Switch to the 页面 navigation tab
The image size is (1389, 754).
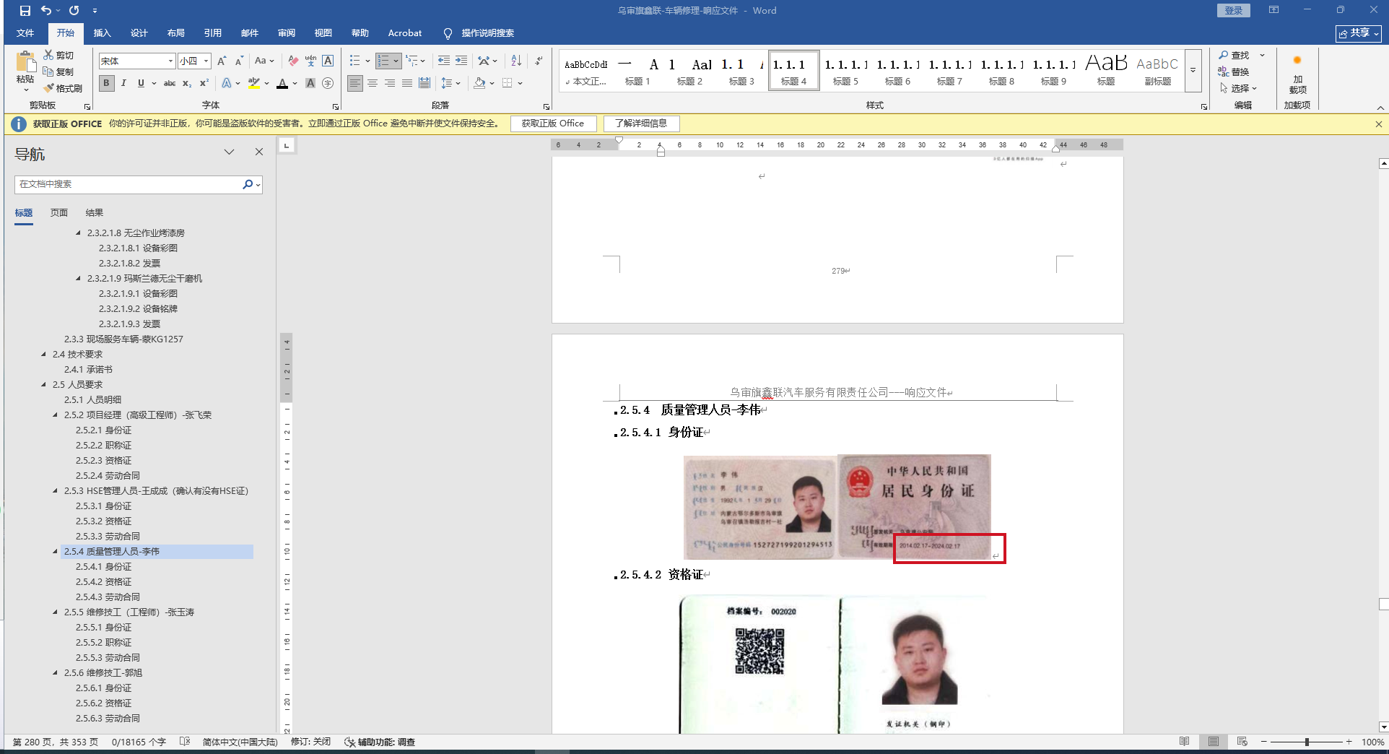tap(59, 213)
